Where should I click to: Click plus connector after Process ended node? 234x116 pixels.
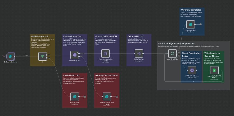point(201,25)
